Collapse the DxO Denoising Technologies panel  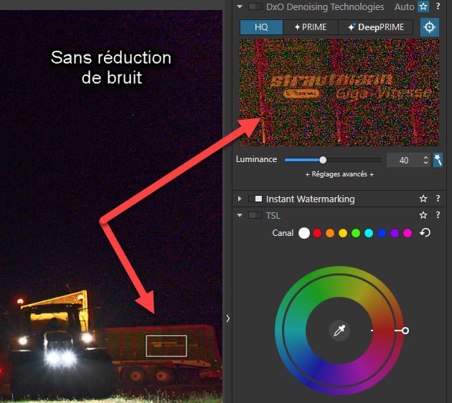[x=240, y=6]
